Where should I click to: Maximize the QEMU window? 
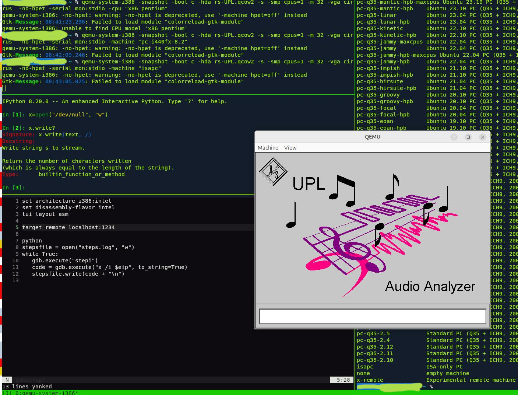click(468, 137)
